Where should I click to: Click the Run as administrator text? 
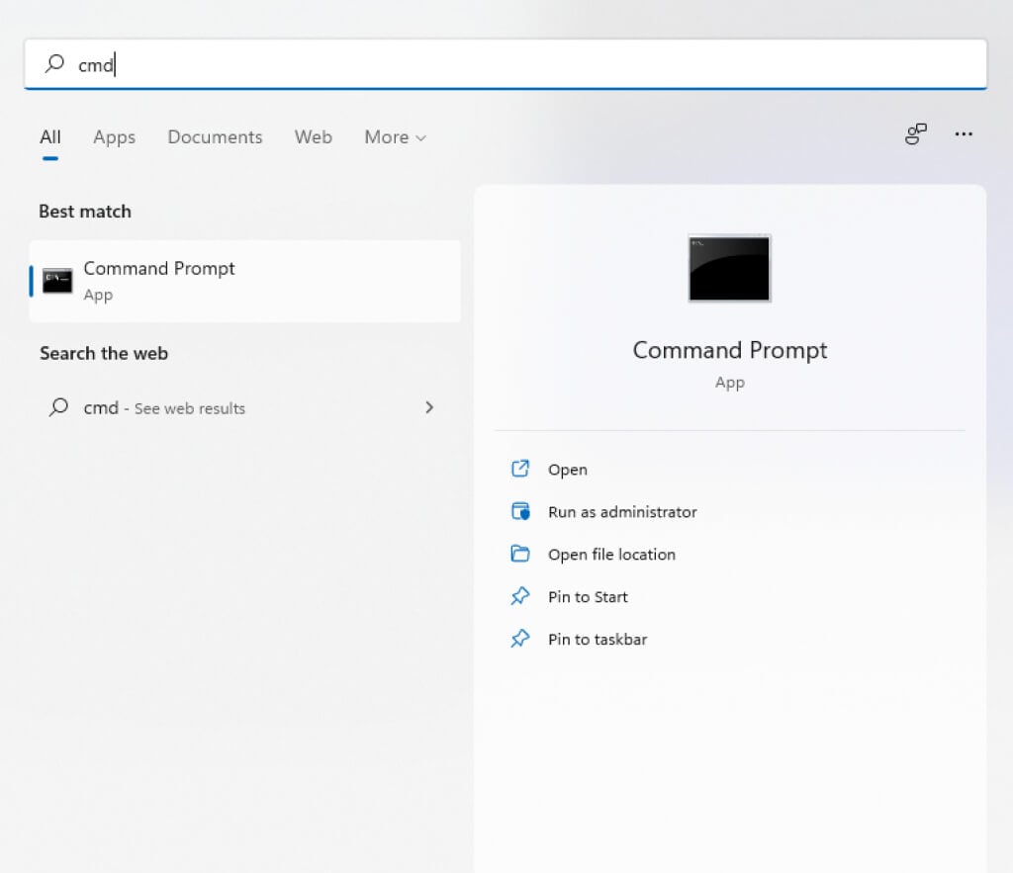tap(622, 512)
